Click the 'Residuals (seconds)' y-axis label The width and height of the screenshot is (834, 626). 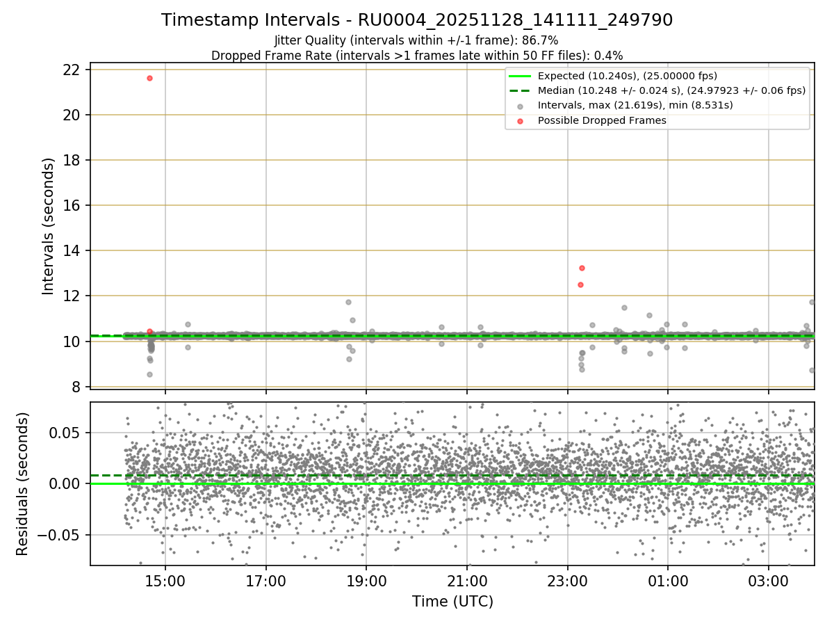23,484
